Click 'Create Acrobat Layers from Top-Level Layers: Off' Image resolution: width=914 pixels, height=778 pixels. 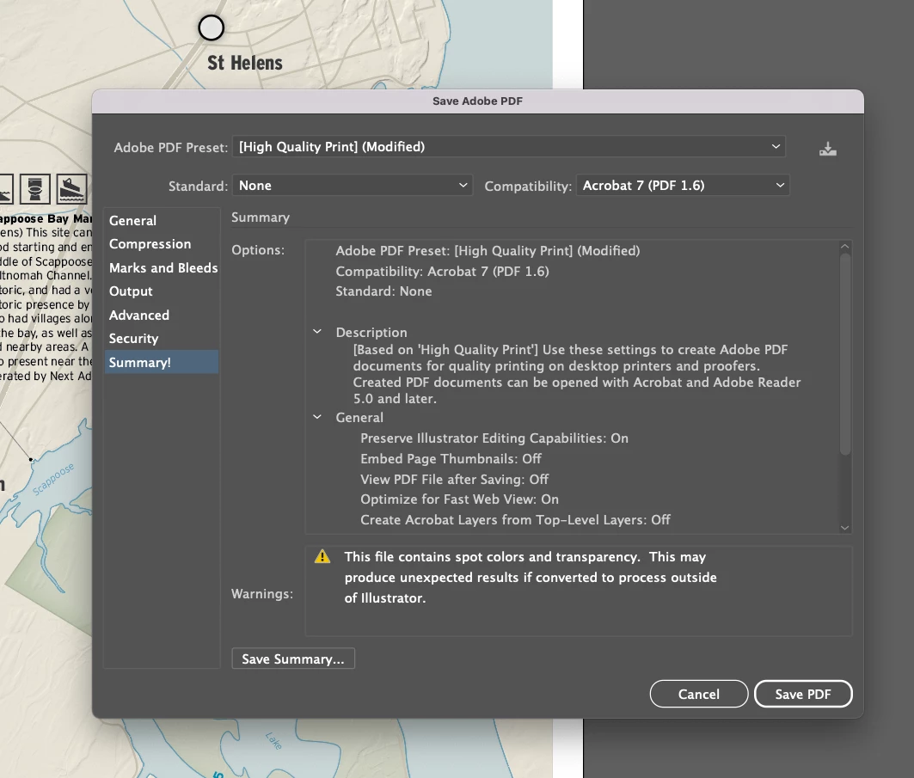515,519
